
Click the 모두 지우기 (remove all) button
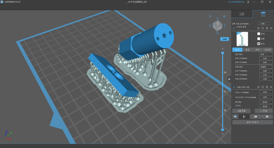pos(252,122)
